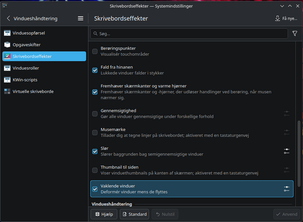The width and height of the screenshot is (303, 222).
Task: Click the filter icon next to search
Action: click(x=295, y=33)
